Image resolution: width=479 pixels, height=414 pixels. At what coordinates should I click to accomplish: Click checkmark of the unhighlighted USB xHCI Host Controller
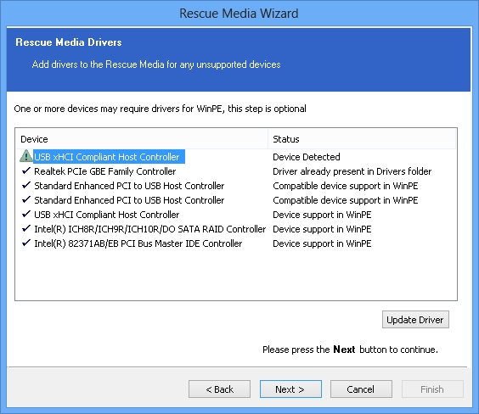click(x=26, y=214)
